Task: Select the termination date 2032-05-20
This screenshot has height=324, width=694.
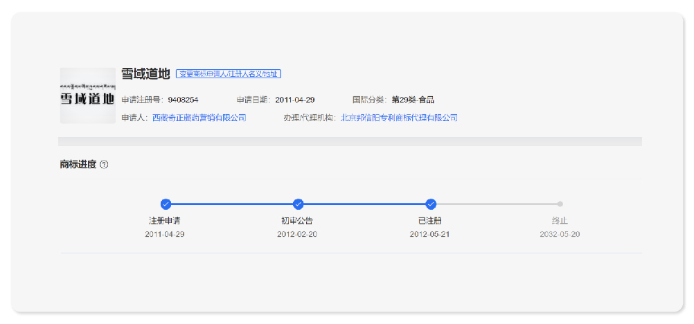Action: click(560, 234)
